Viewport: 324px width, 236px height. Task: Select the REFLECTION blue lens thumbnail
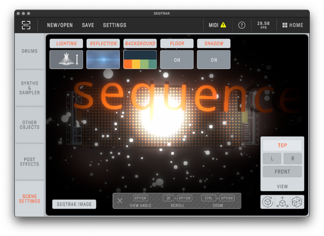[103, 60]
